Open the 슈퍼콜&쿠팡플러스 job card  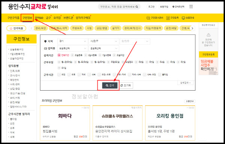(117, 123)
